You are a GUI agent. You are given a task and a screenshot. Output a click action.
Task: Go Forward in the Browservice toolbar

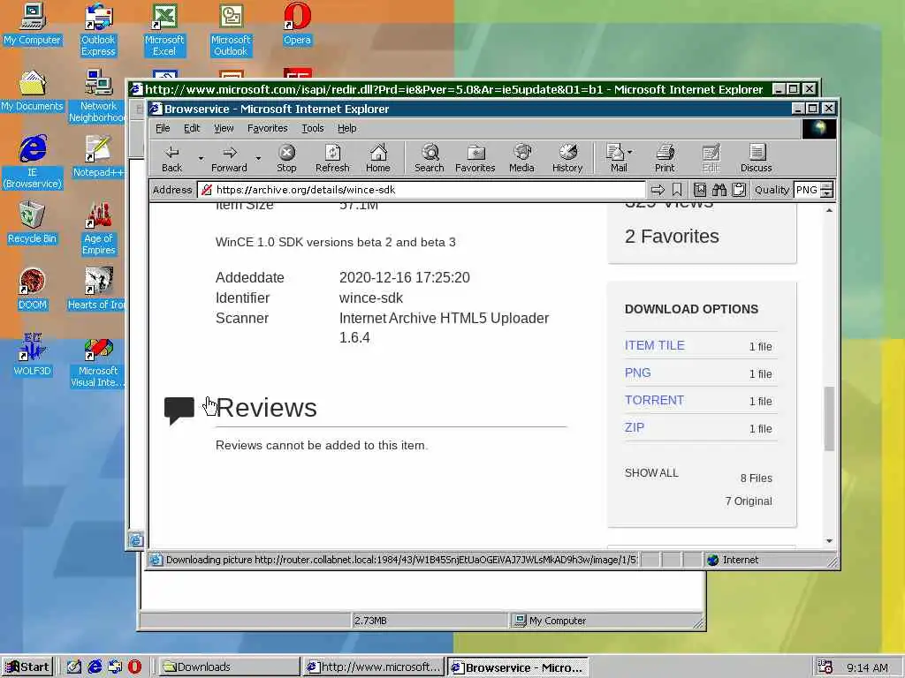[x=229, y=158]
